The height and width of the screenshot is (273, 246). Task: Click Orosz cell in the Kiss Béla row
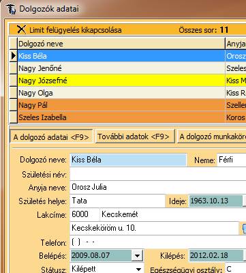pyautogui.click(x=236, y=56)
